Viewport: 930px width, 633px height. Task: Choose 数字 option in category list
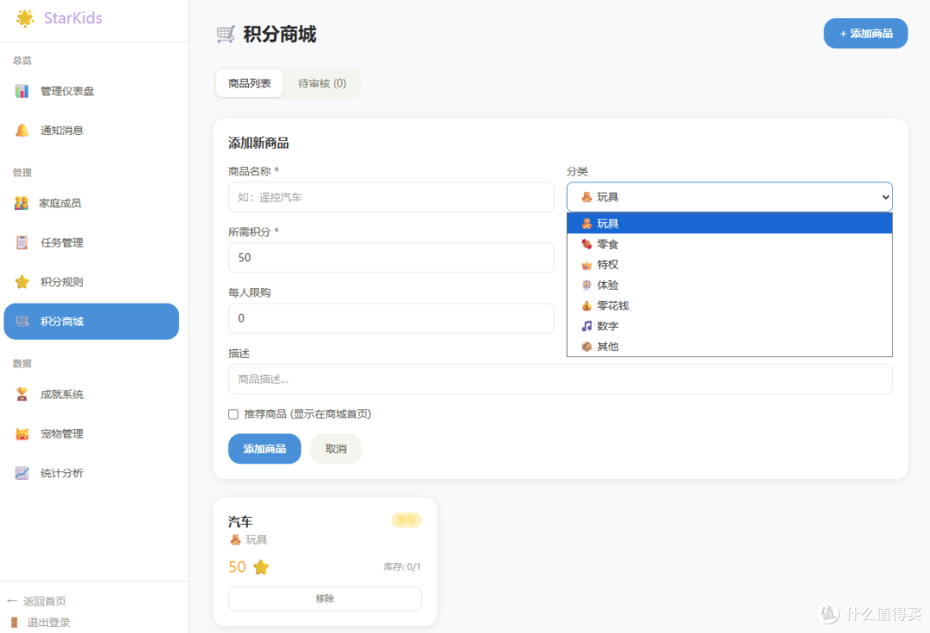click(729, 326)
